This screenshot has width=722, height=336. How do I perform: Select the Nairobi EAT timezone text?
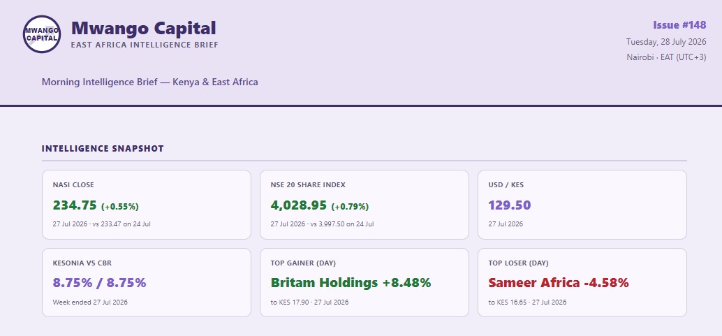(x=666, y=57)
